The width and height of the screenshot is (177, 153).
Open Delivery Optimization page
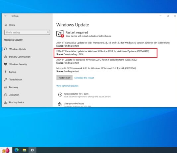20,57
